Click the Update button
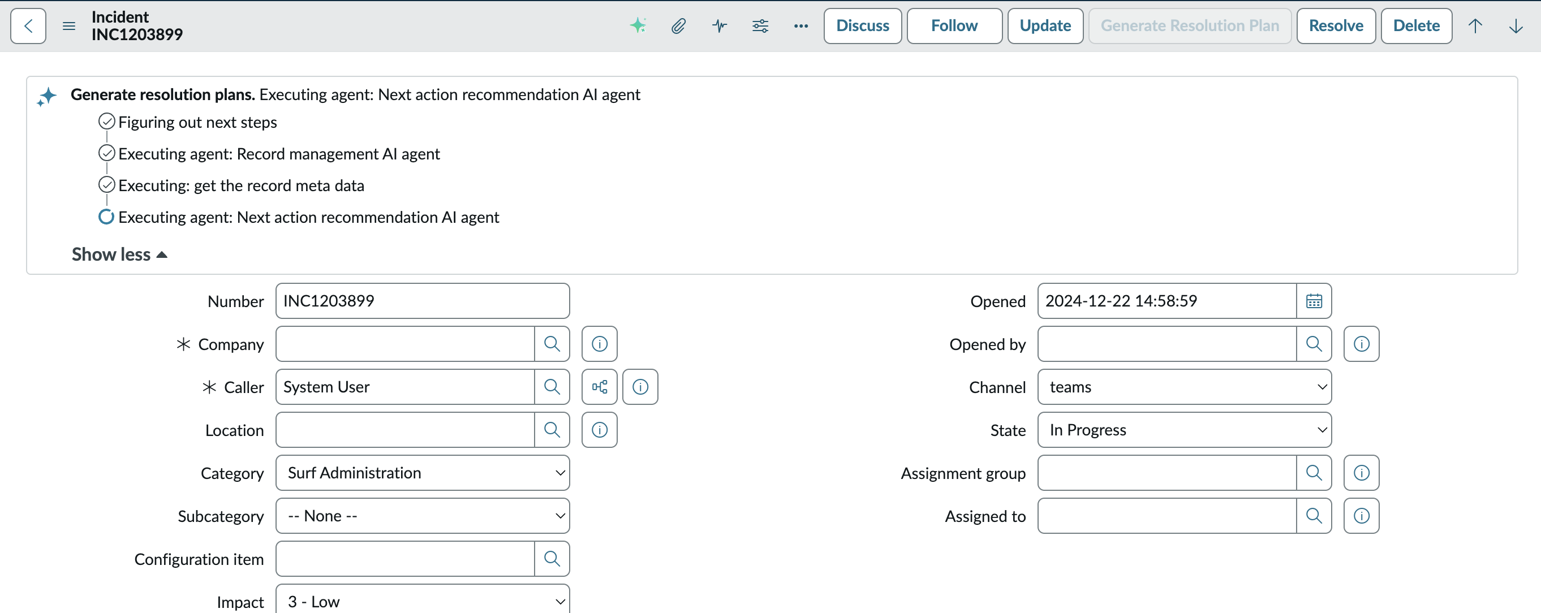 tap(1045, 25)
